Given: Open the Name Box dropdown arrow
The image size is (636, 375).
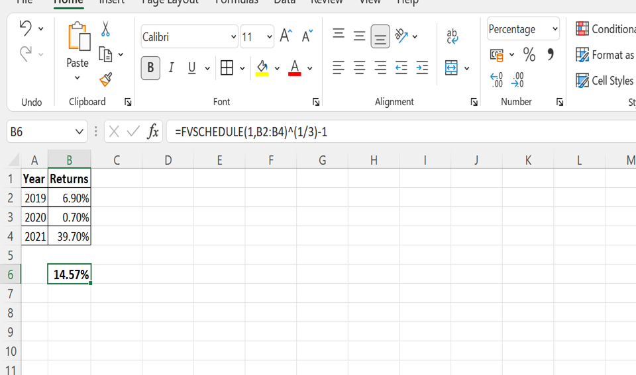Looking at the screenshot, I should (79, 132).
